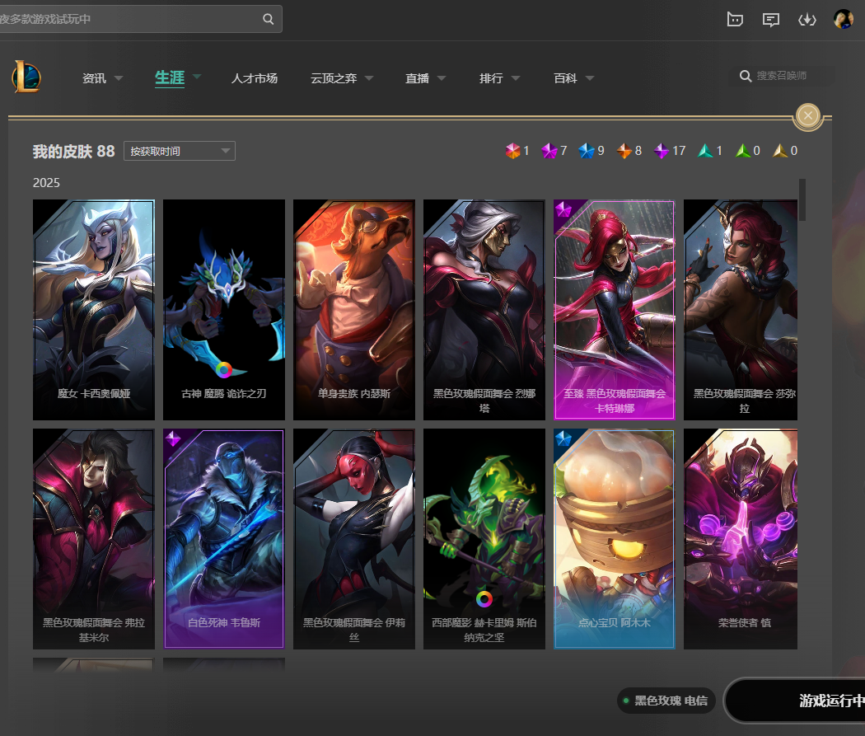This screenshot has height=736, width=865.
Task: Select the 魔女 卡西奥佩娅 skin card
Action: pos(94,310)
